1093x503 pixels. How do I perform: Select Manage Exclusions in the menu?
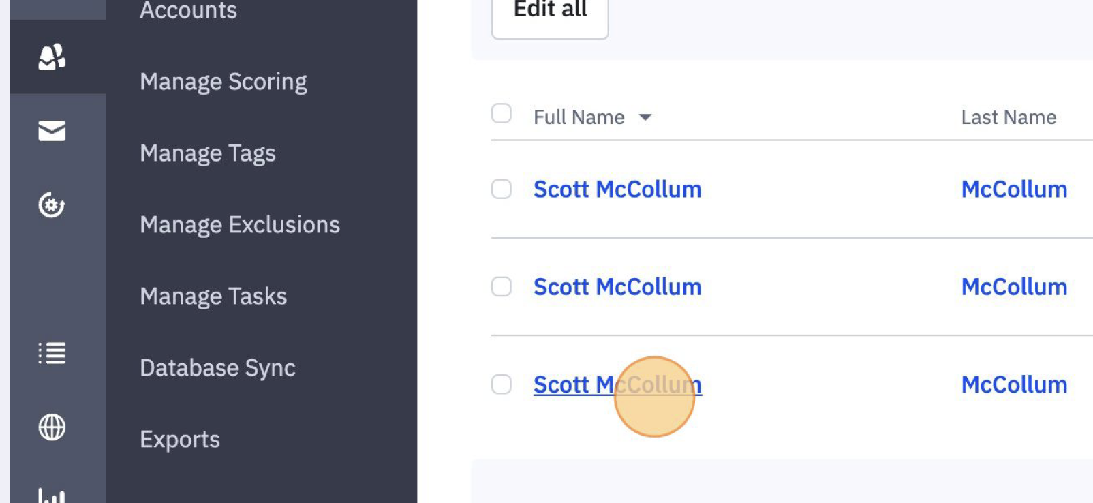click(x=239, y=225)
